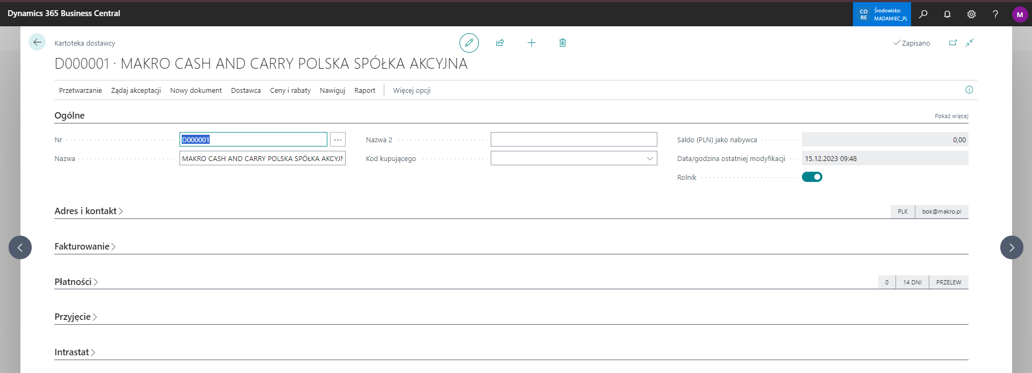The image size is (1032, 373).
Task: Open page in new window icon
Action: click(x=953, y=43)
